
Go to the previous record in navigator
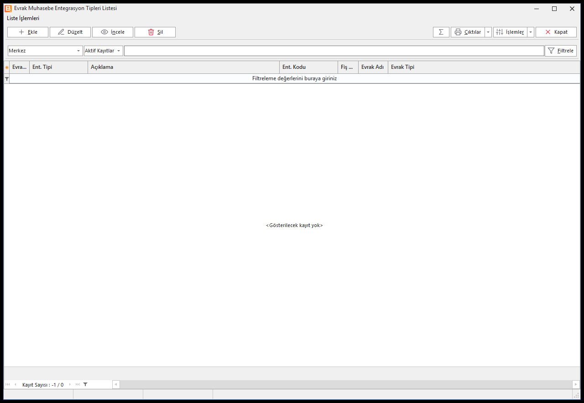pyautogui.click(x=15, y=385)
